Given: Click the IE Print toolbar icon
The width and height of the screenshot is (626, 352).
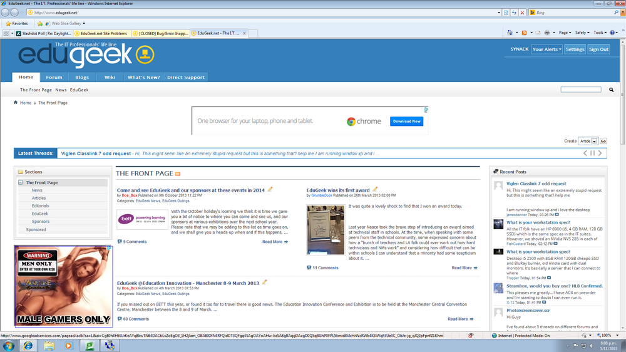Looking at the screenshot, I should [547, 33].
